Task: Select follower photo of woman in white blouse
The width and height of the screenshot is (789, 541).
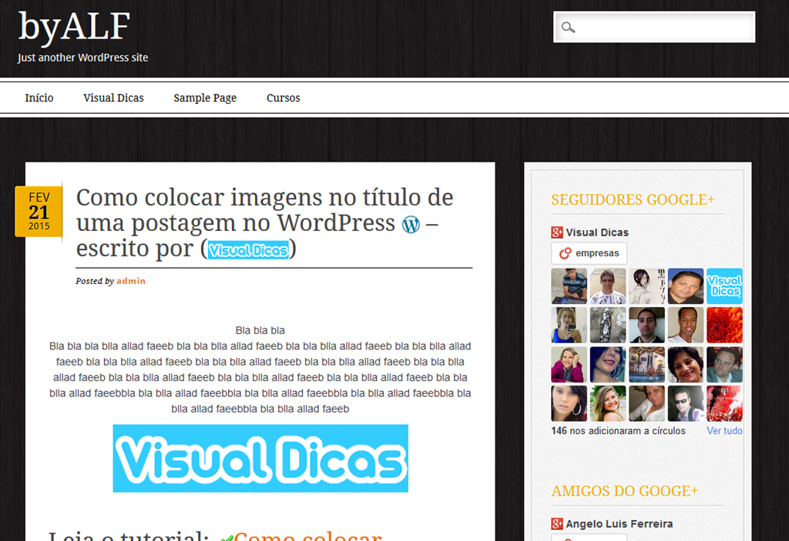Action: click(647, 403)
